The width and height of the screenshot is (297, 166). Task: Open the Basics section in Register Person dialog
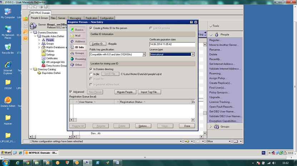[x=77, y=30]
